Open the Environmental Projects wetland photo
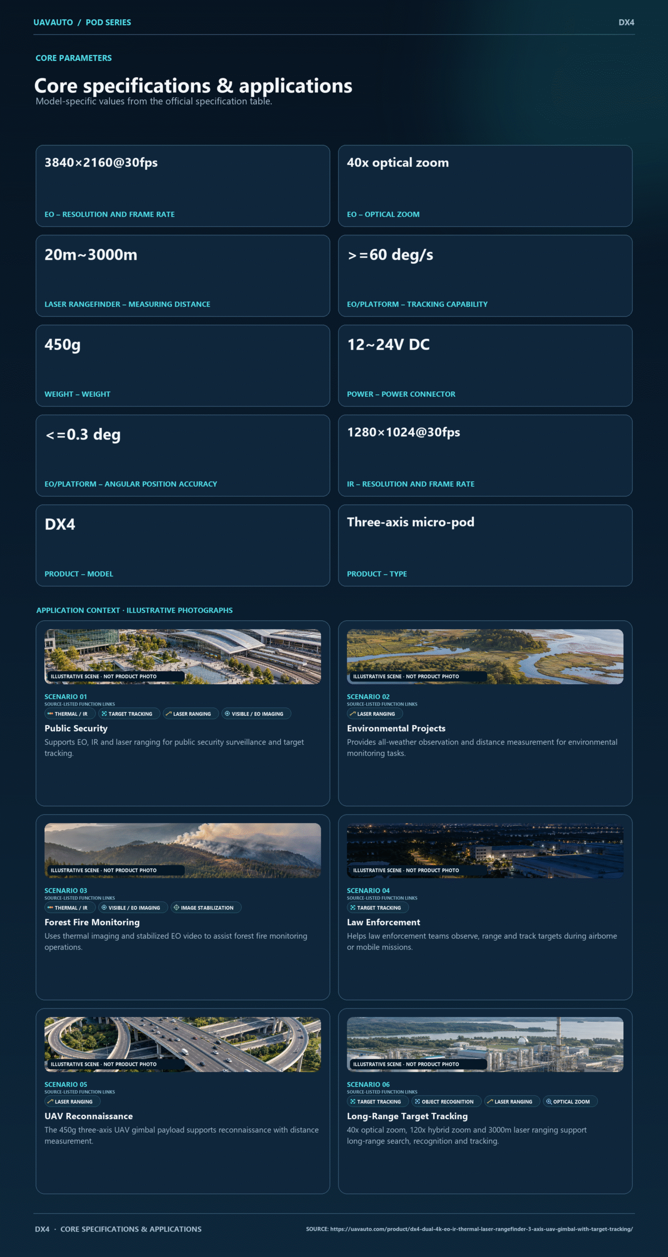 click(x=485, y=656)
